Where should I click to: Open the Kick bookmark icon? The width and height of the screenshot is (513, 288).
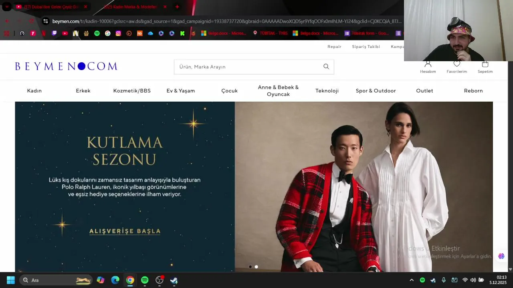tap(182, 33)
